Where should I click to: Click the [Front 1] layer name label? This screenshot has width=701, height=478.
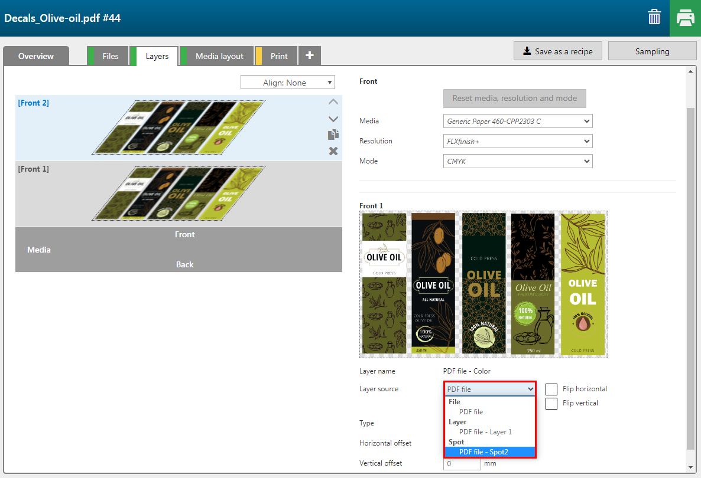click(34, 169)
